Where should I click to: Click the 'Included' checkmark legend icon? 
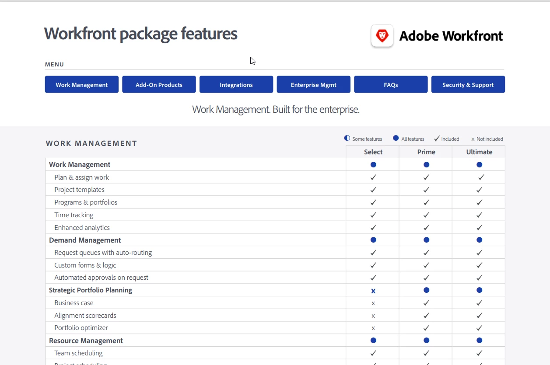pyautogui.click(x=437, y=139)
